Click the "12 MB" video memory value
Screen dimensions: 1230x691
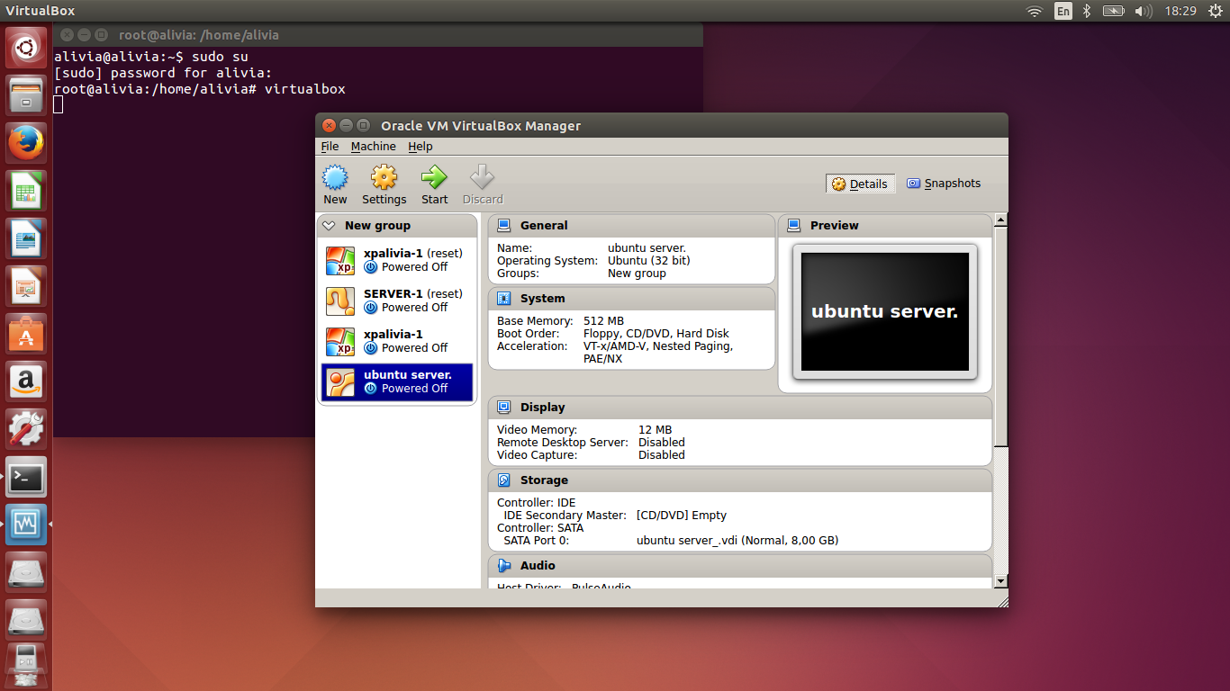pos(656,430)
